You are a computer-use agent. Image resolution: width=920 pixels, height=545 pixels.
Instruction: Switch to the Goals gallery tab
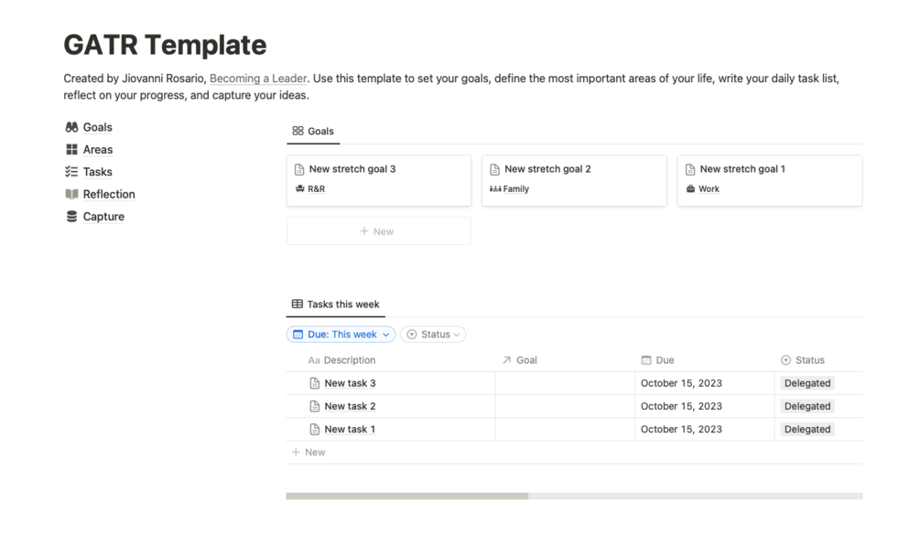pos(313,132)
